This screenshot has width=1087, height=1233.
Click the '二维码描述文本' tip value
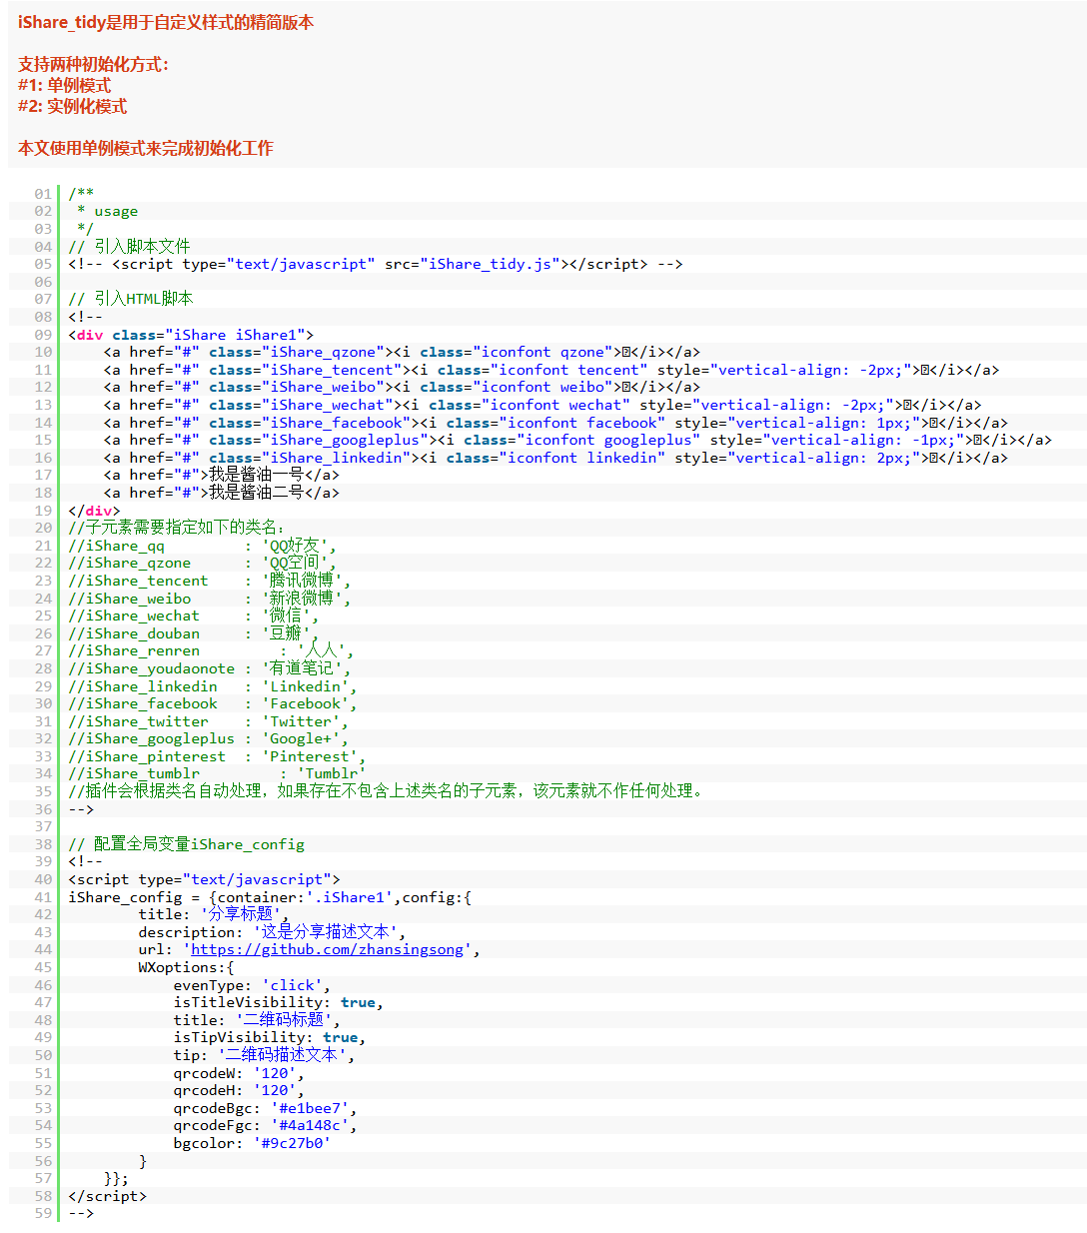pos(282,1055)
